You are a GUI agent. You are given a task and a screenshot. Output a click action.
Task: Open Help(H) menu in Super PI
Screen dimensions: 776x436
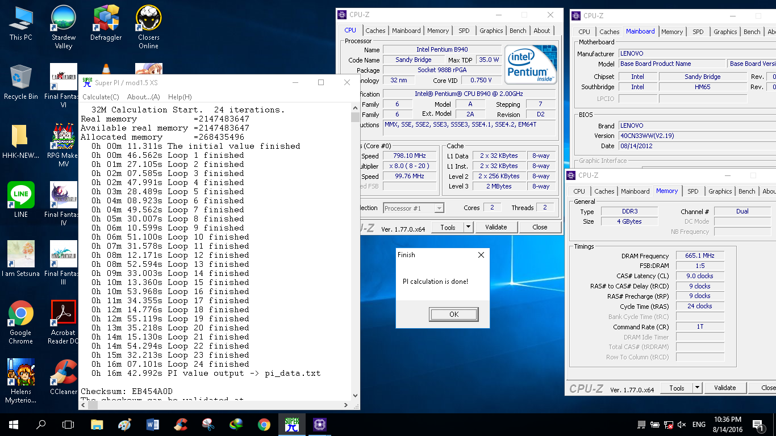[x=180, y=97]
